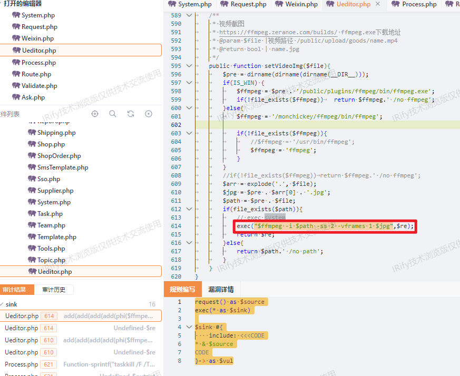Switch to the Weixin.php editor tab
The height and width of the screenshot is (376, 460).
pos(297,4)
